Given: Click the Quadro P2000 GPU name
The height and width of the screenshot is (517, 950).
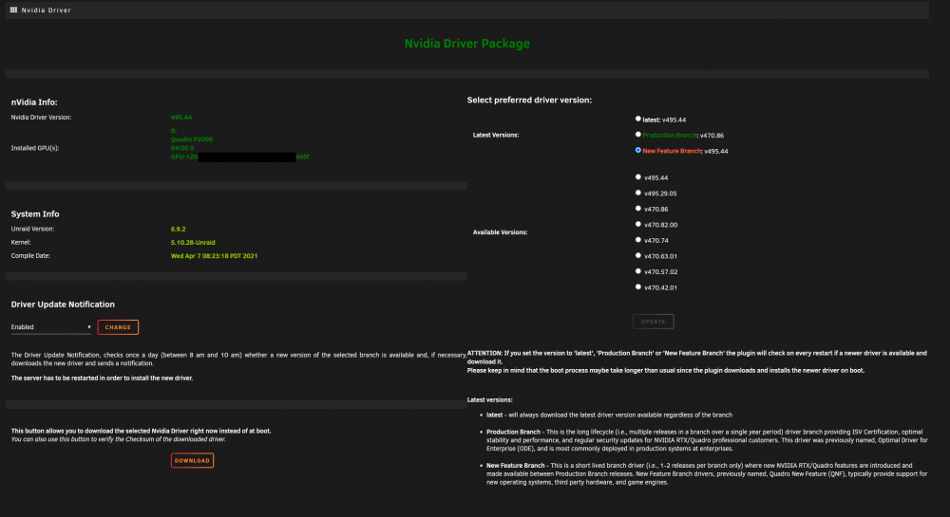Looking at the screenshot, I should (192, 139).
